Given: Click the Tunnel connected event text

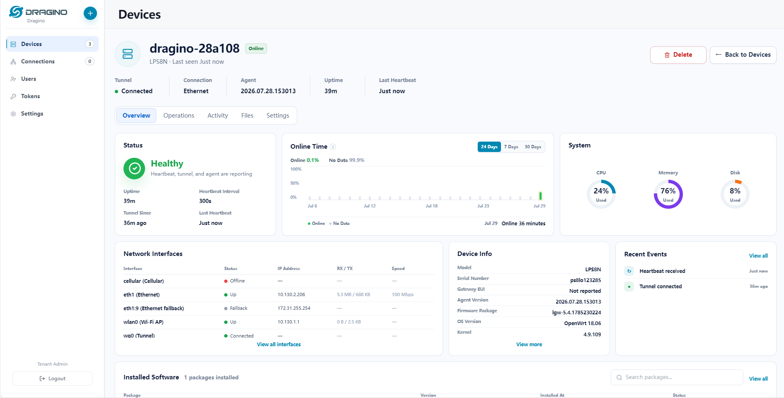Looking at the screenshot, I should coord(661,287).
